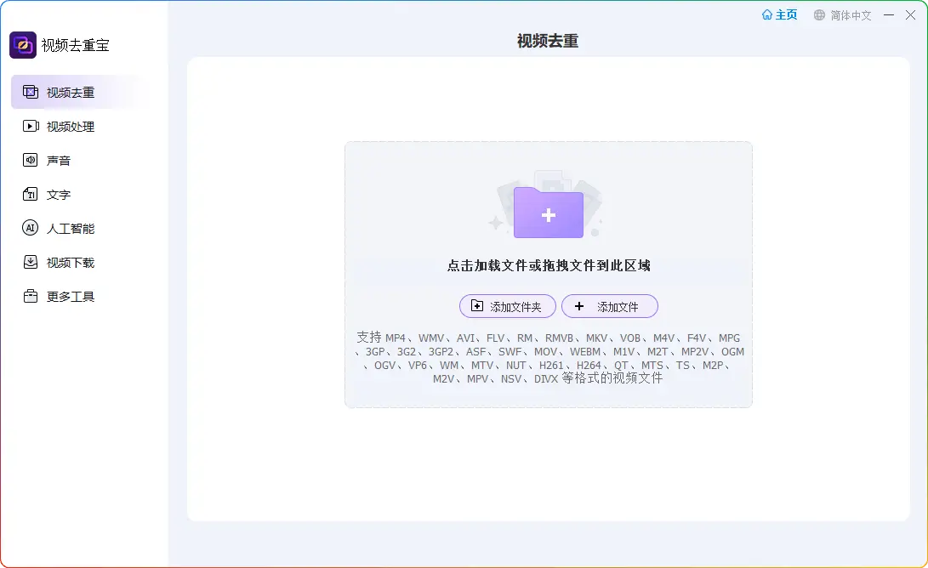Image resolution: width=928 pixels, height=568 pixels.
Task: Go to 主页 home link
Action: [780, 15]
